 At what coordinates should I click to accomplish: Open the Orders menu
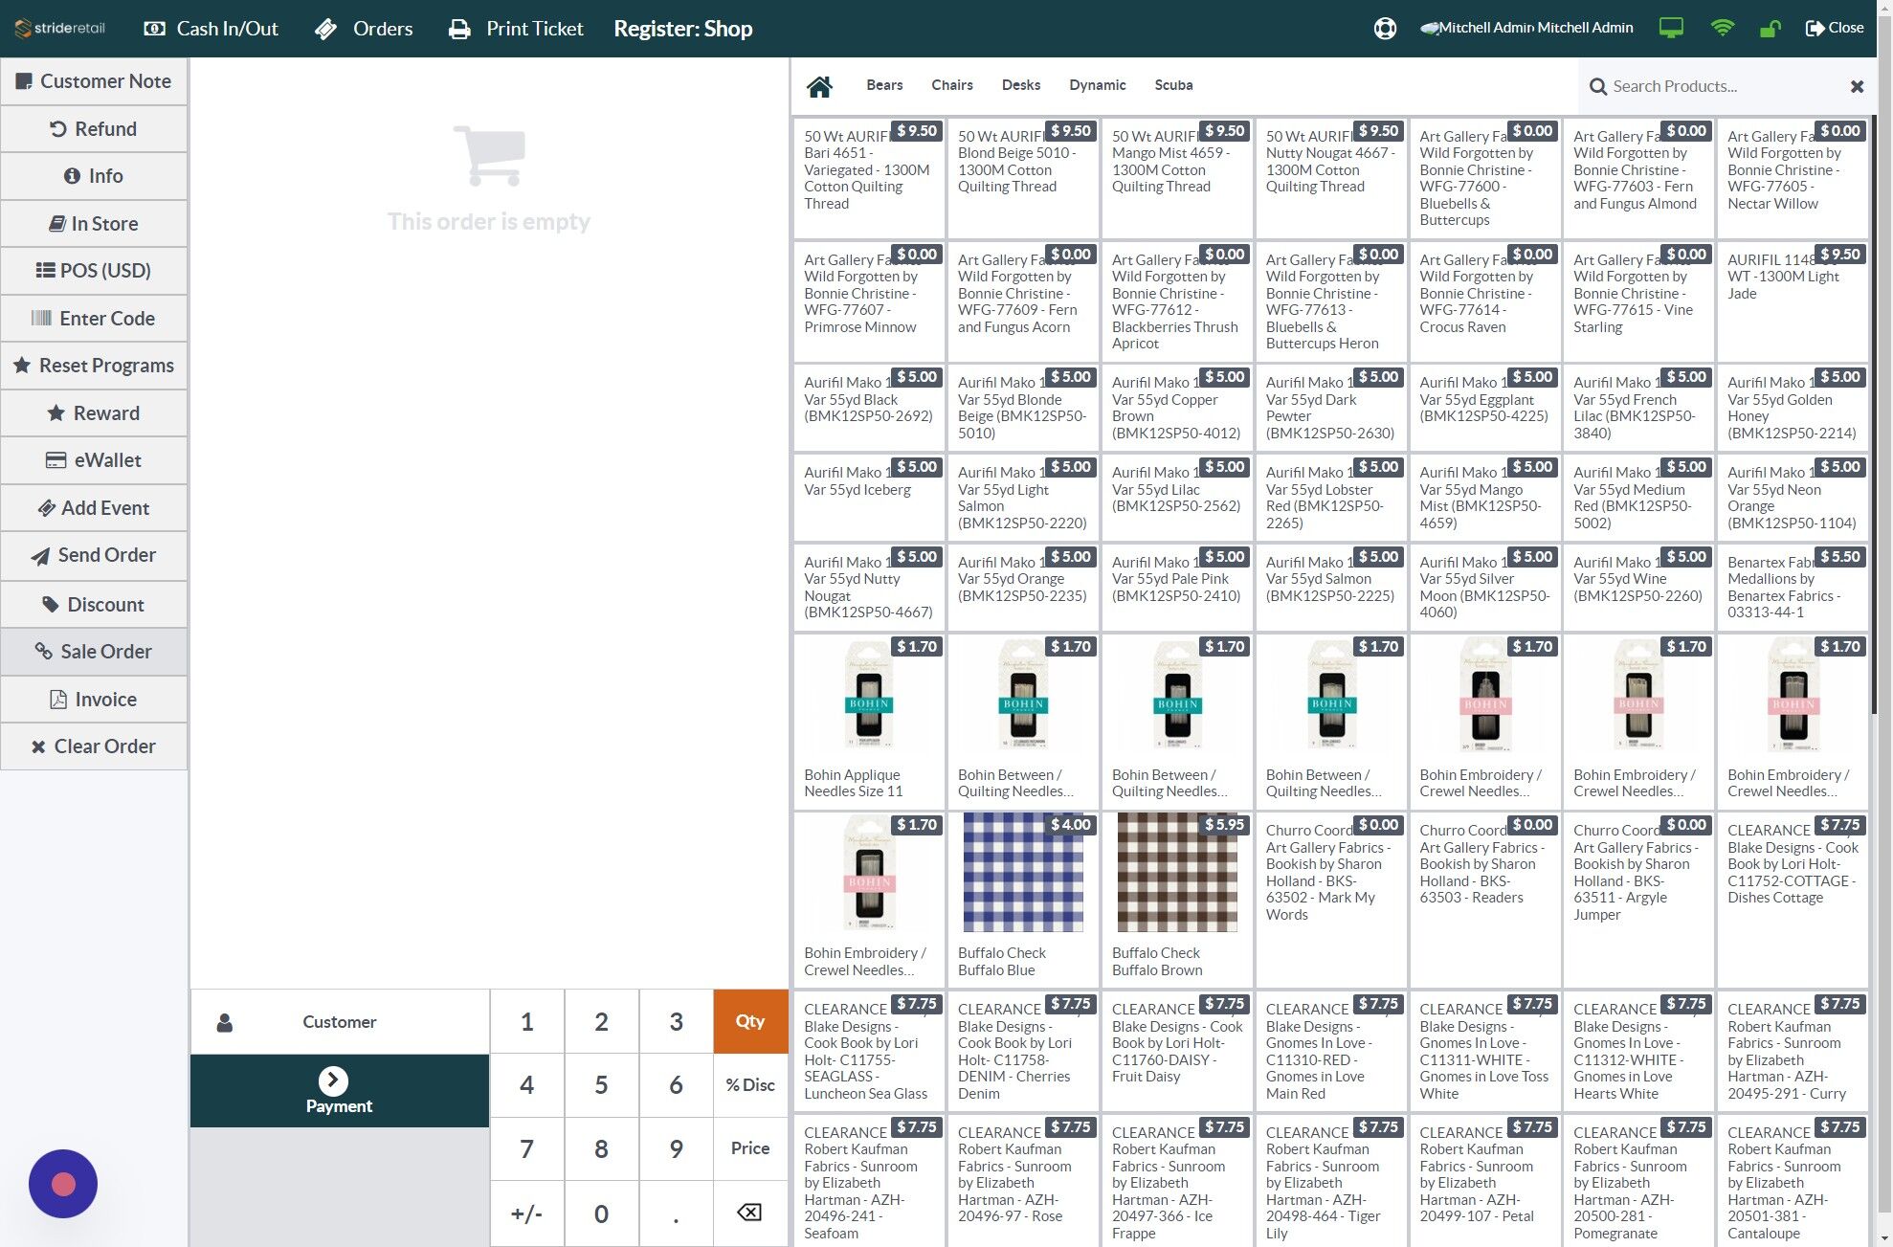pos(364,29)
